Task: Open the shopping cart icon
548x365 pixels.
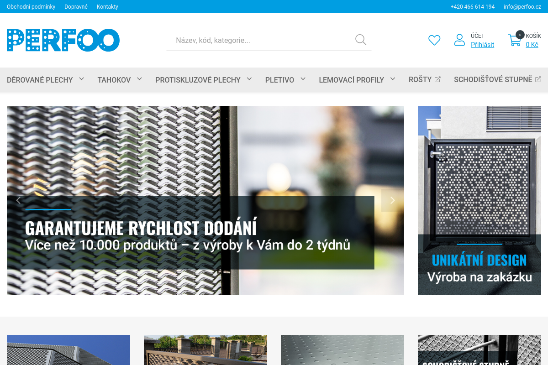Action: point(515,40)
